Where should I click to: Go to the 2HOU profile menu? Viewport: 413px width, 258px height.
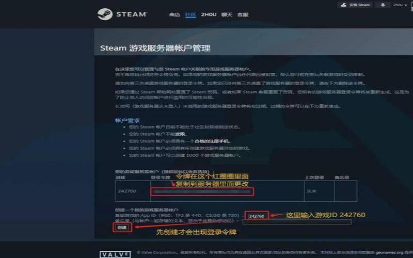[209, 14]
